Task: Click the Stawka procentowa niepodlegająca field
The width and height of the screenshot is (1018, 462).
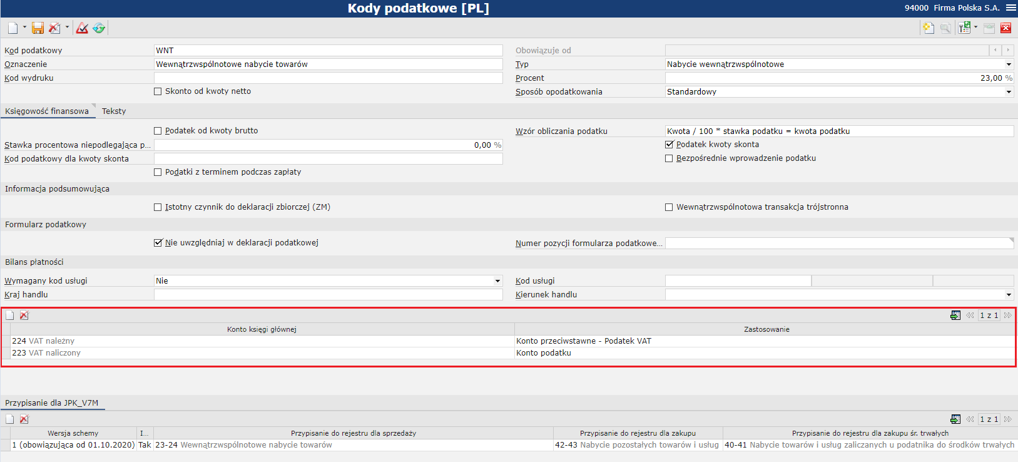Action: (x=328, y=145)
